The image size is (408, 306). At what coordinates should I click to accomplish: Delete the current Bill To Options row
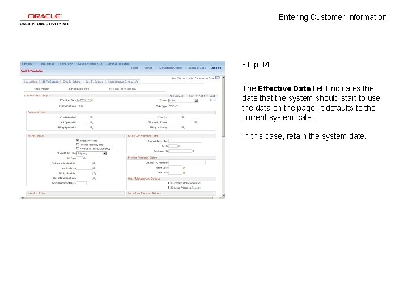coord(214,100)
